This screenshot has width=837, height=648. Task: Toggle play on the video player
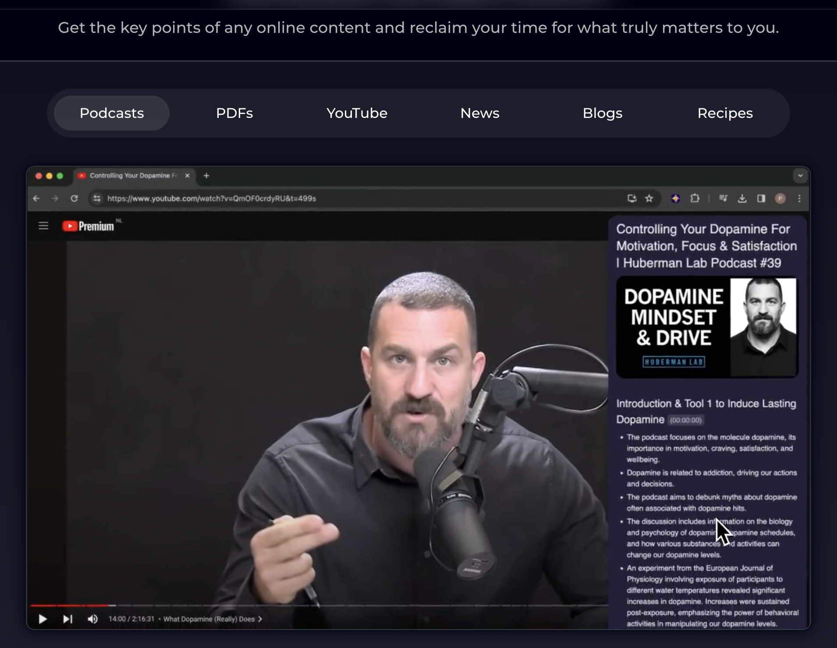42,619
